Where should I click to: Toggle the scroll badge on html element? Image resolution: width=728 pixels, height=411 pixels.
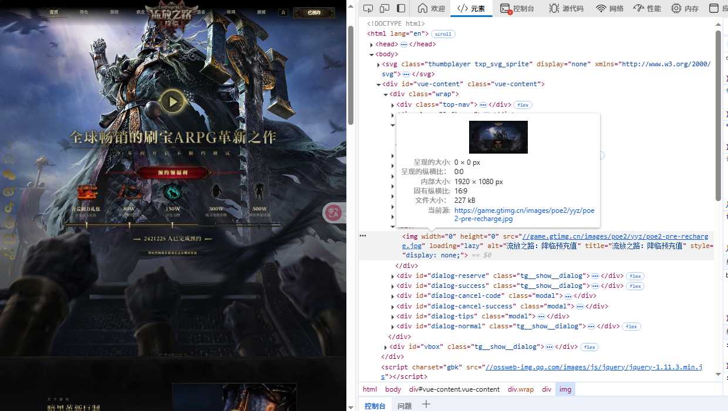(443, 34)
